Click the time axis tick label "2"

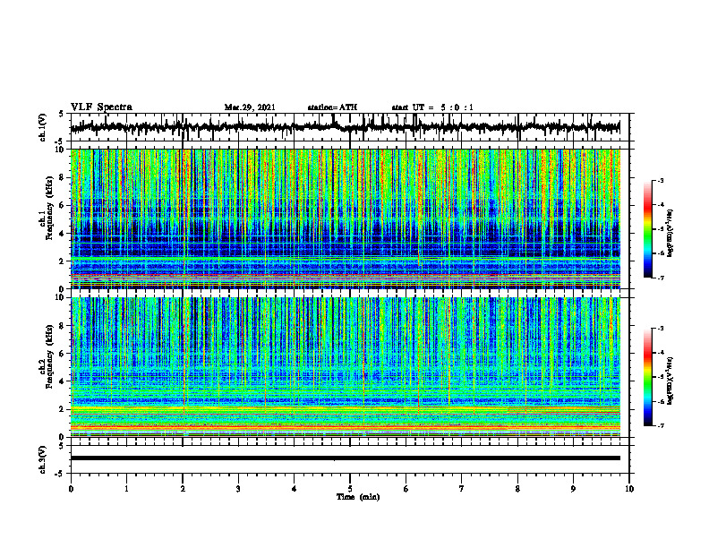(183, 489)
